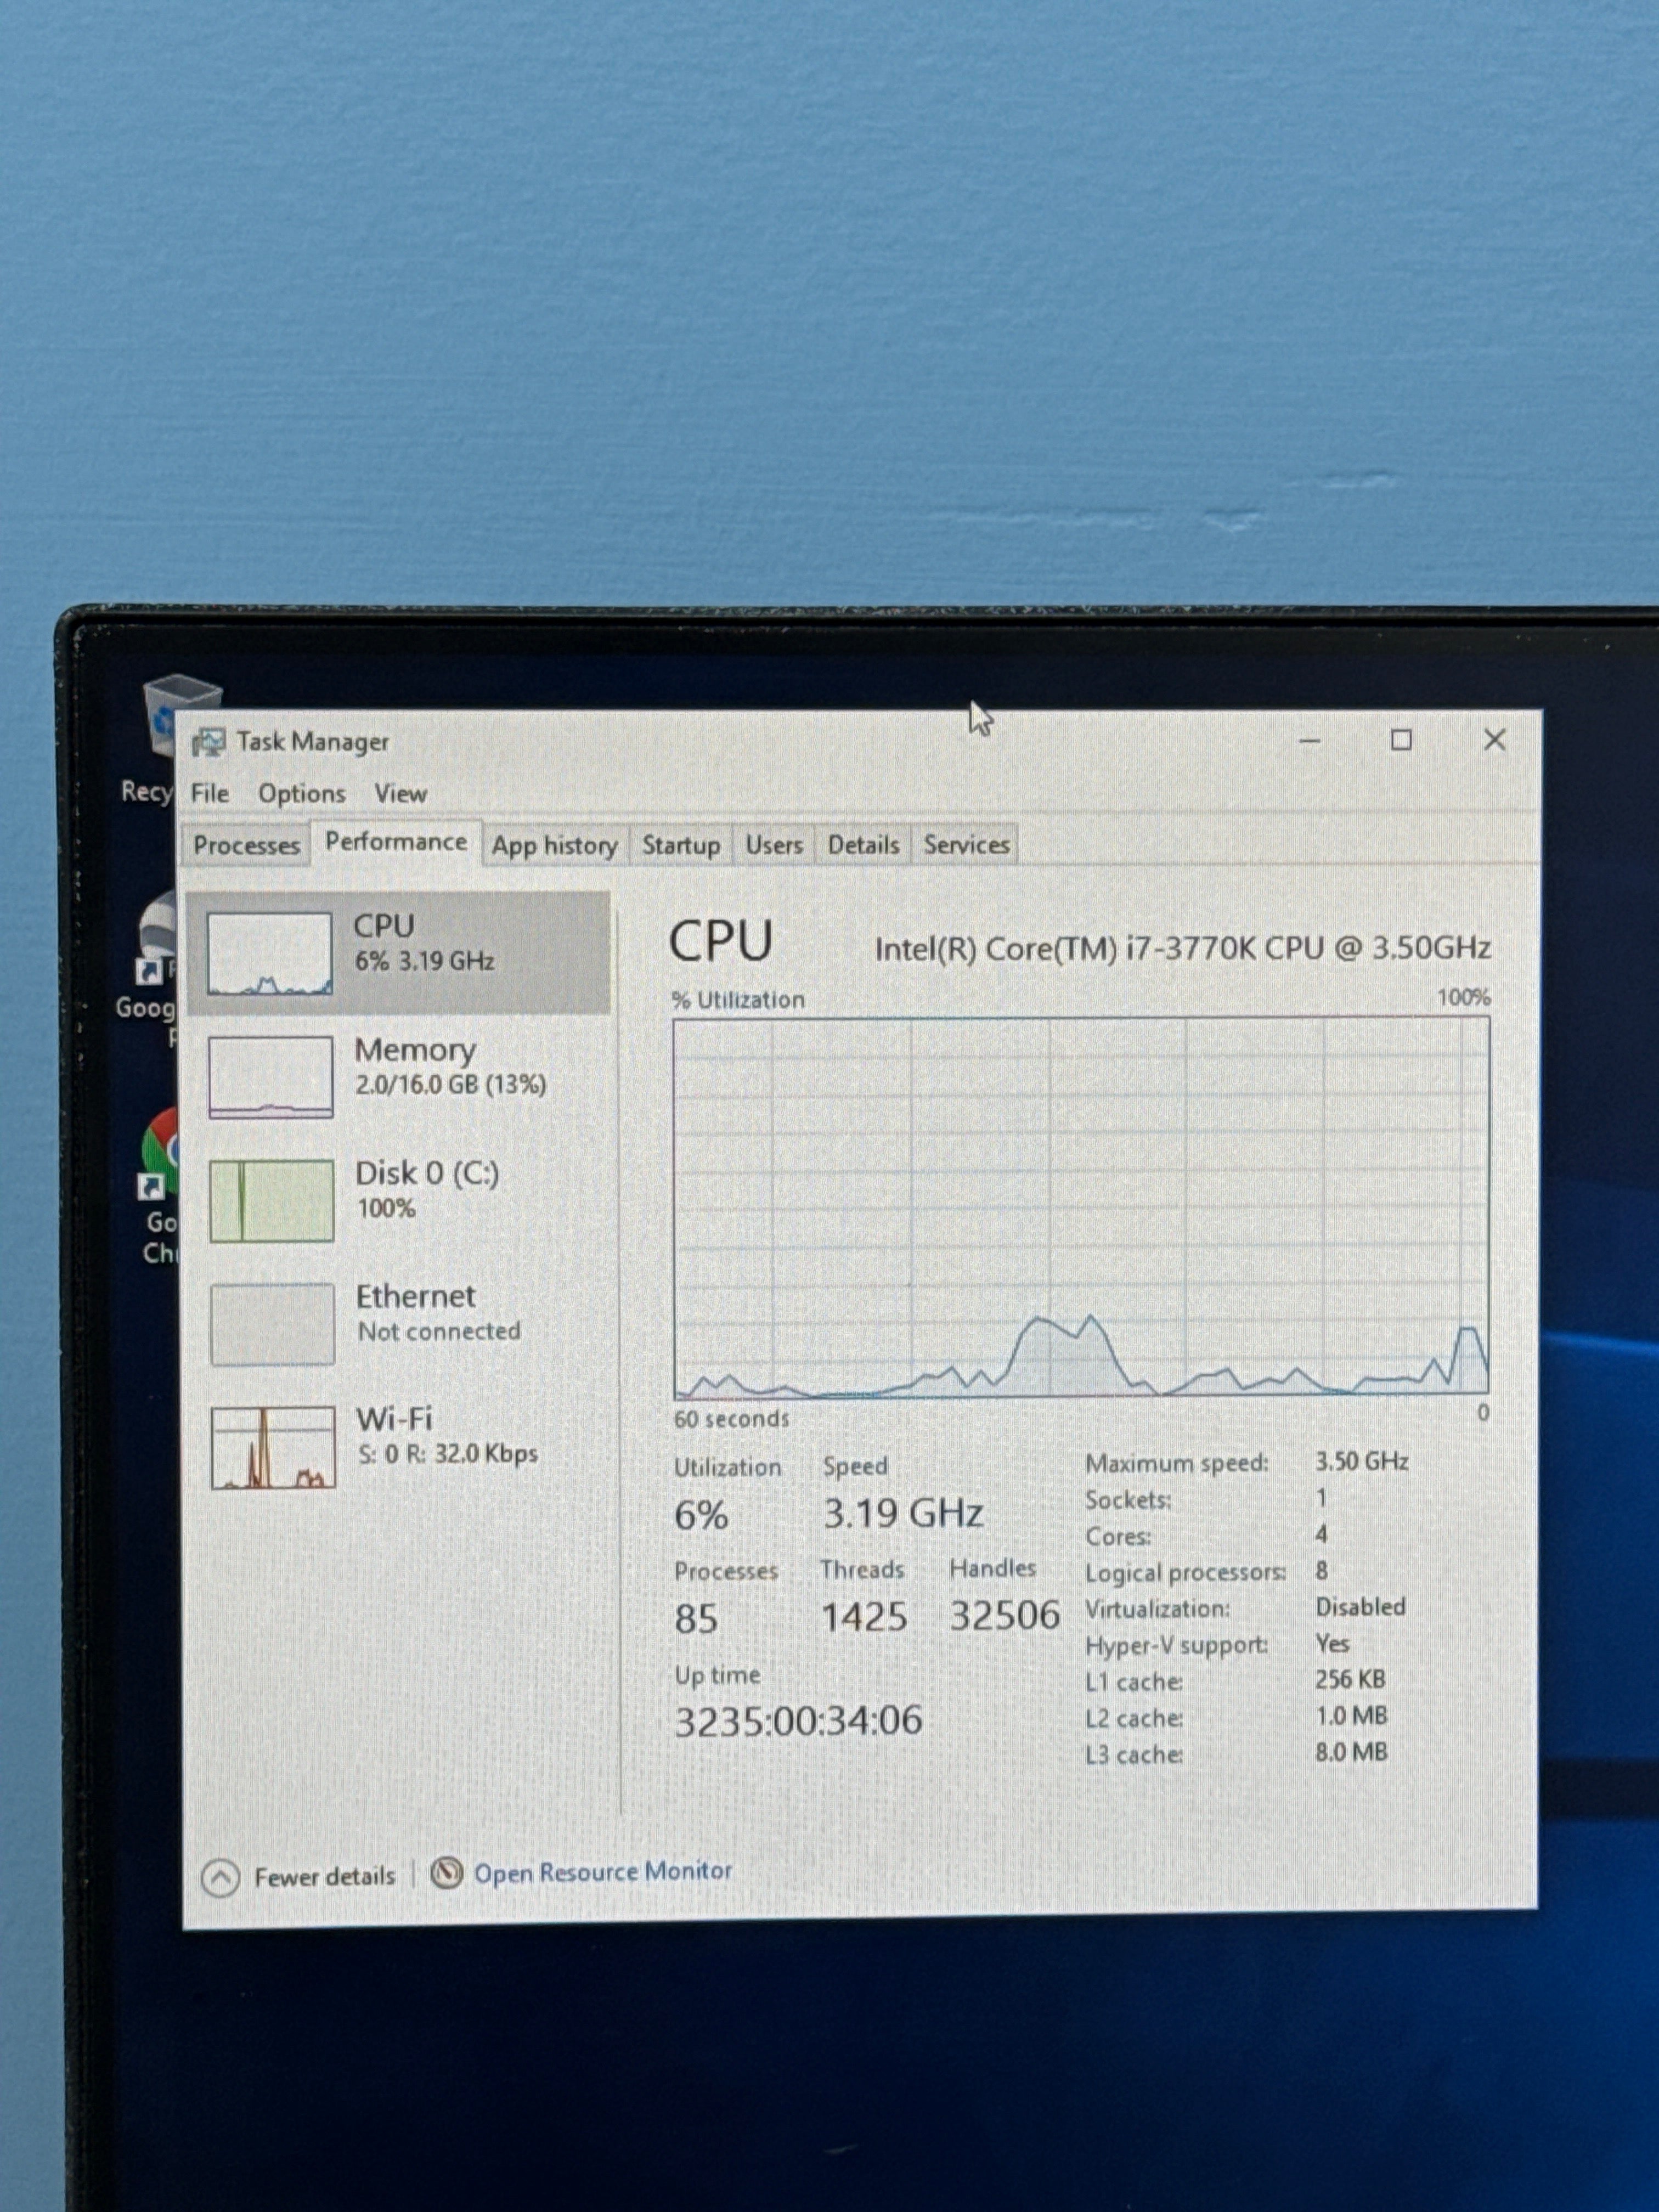Minimize the Task Manager window
This screenshot has height=2212, width=1659.
click(1310, 741)
